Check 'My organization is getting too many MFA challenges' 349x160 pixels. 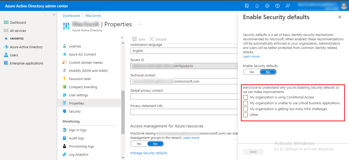click(x=246, y=109)
